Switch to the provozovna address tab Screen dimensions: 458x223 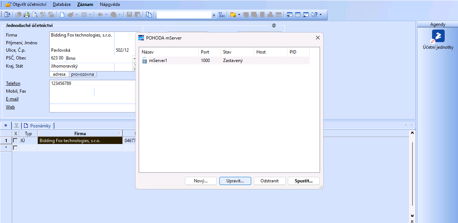pos(82,74)
